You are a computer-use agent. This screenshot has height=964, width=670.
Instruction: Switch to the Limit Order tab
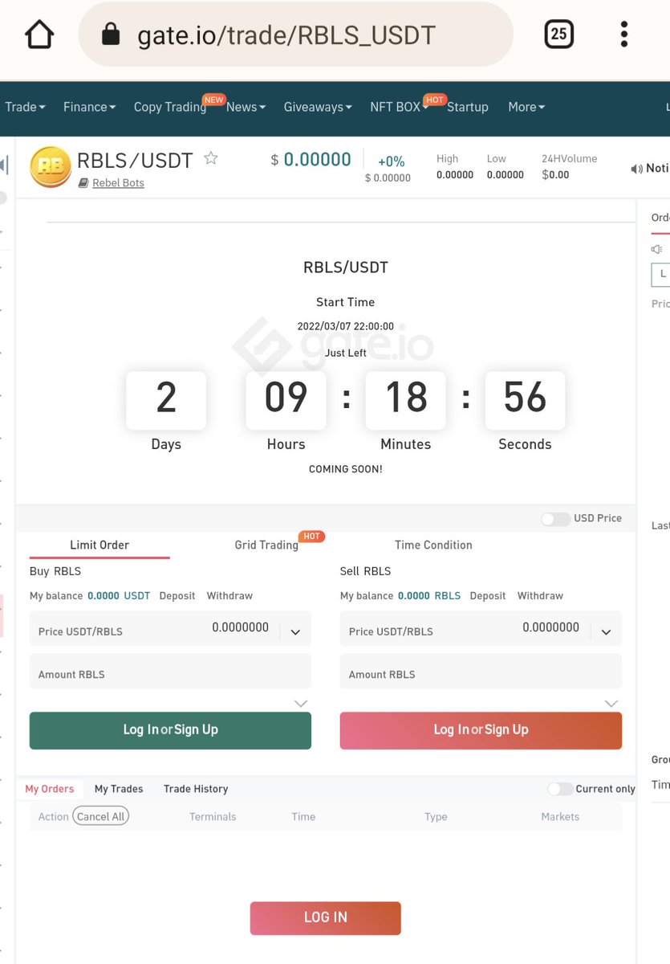(99, 545)
